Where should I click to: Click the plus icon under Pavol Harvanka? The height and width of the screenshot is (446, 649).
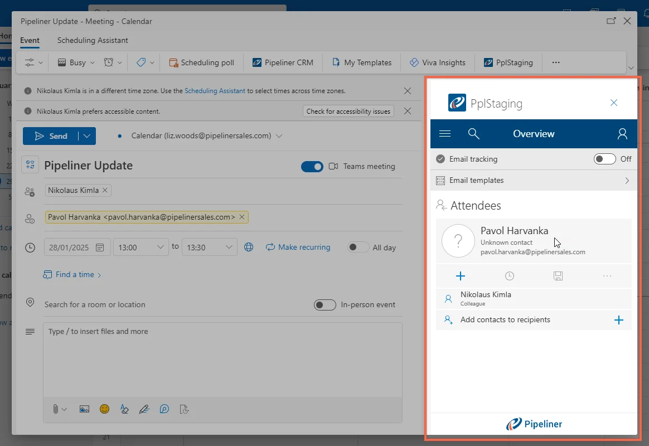tap(460, 276)
